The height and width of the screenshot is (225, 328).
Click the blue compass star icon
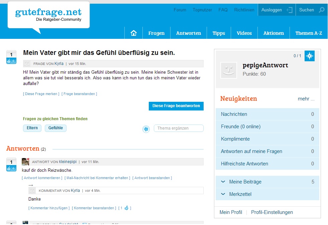coord(310,56)
